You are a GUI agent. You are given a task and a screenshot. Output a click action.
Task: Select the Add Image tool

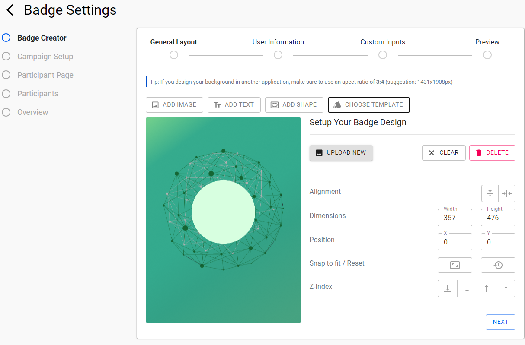174,104
